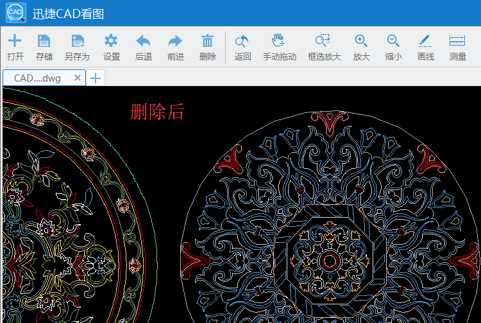Image resolution: width=481 pixels, height=323 pixels.
Task: Click the blue mandala drawing center
Action: point(330,261)
